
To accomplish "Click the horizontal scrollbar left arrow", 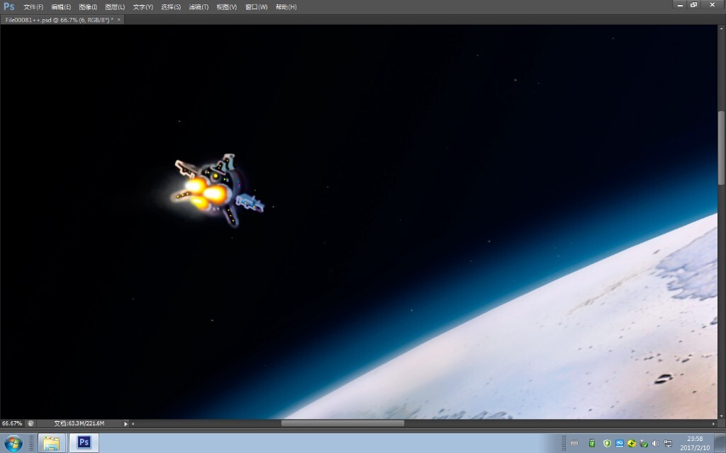I will click(133, 423).
